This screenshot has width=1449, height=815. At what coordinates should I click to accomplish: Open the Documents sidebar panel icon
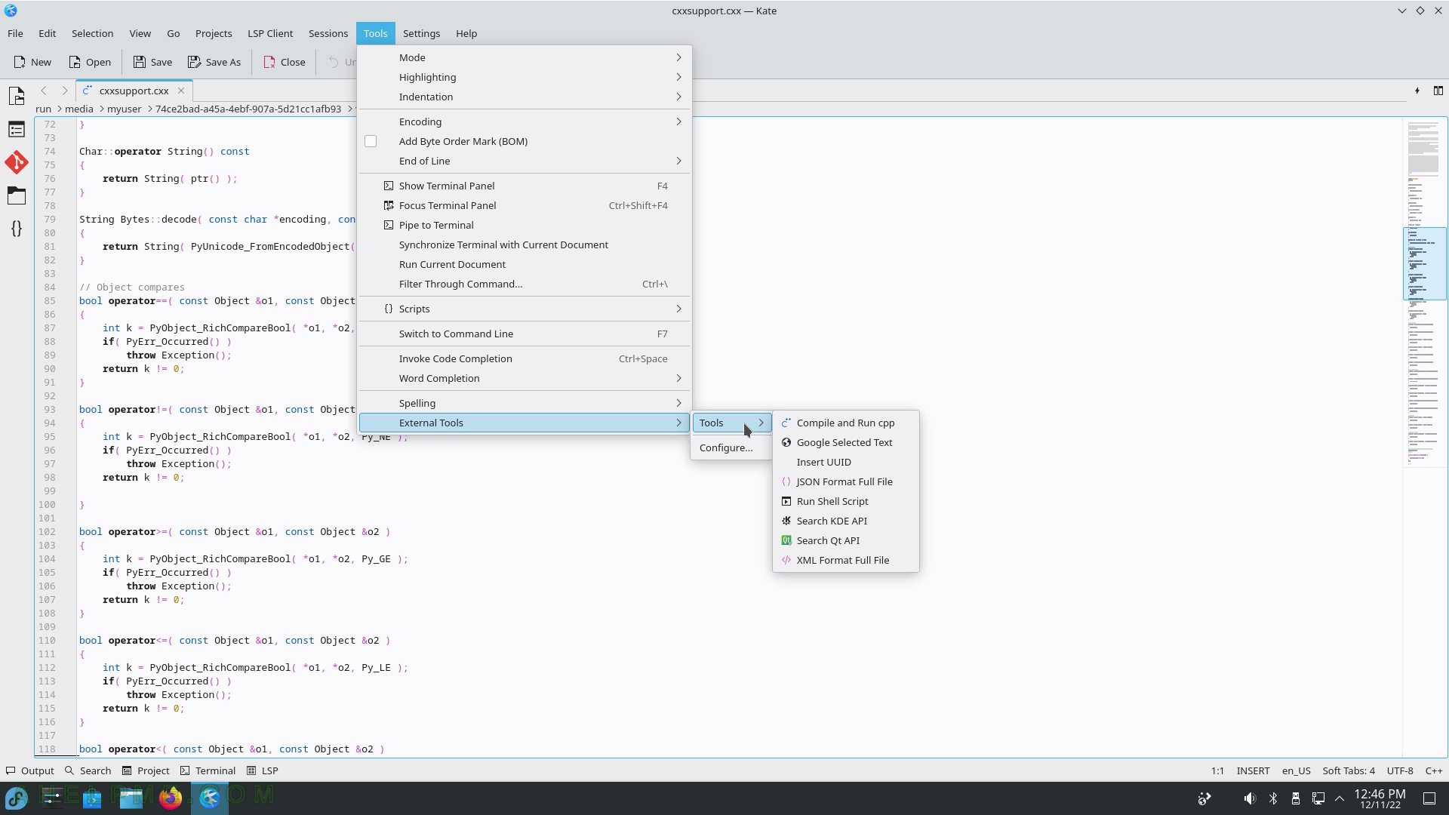point(17,96)
